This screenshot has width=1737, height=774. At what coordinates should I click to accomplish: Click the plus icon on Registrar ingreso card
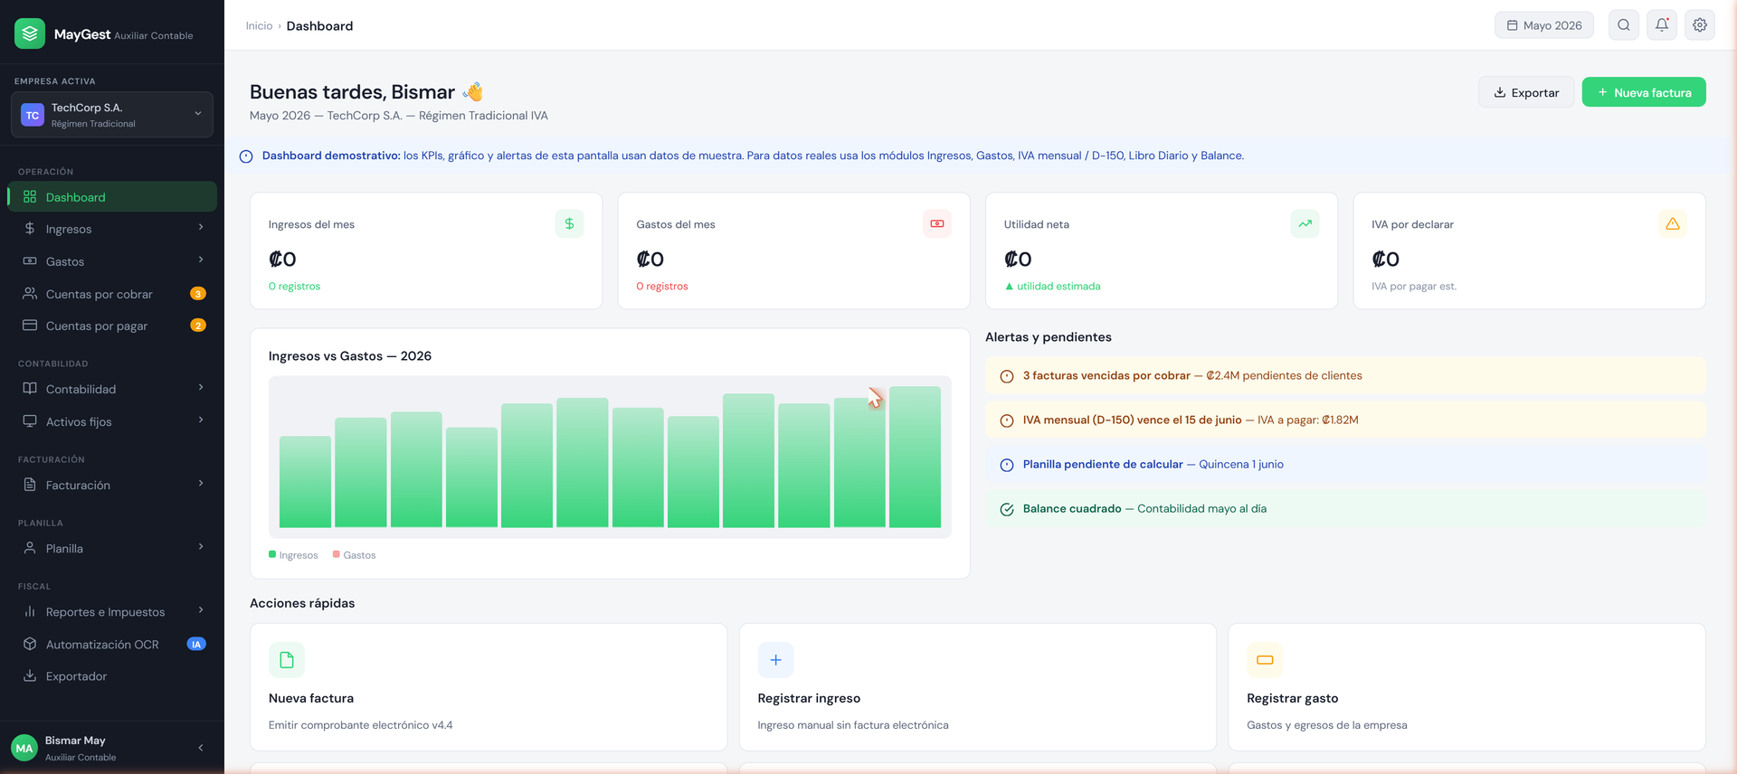click(x=775, y=660)
